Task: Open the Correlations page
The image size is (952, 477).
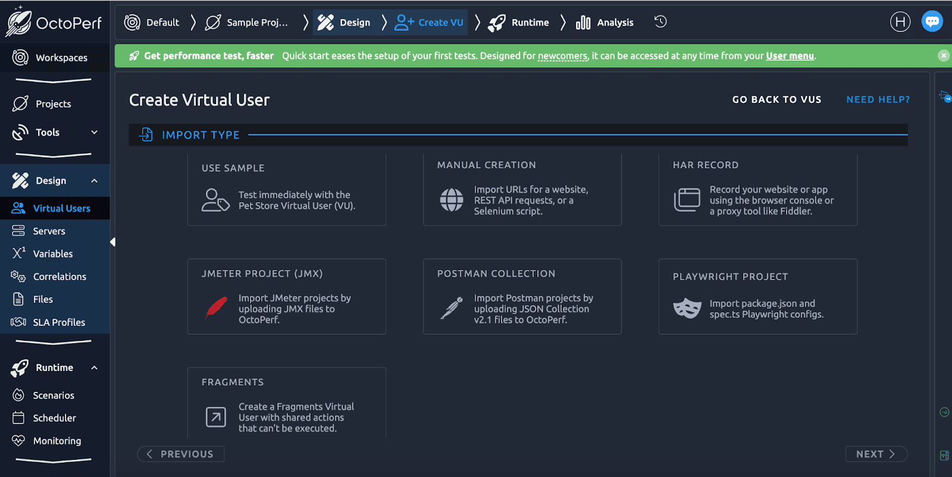Action: tap(55, 277)
